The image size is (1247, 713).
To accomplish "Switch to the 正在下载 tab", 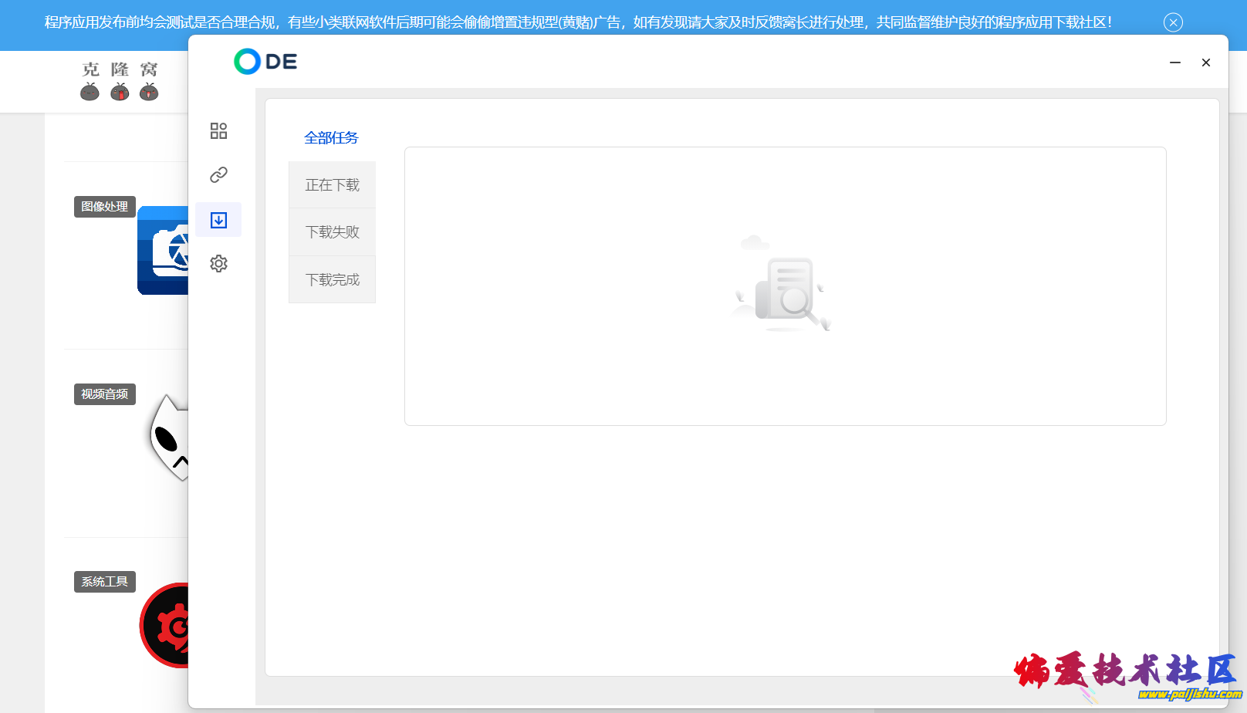I will [x=332, y=185].
